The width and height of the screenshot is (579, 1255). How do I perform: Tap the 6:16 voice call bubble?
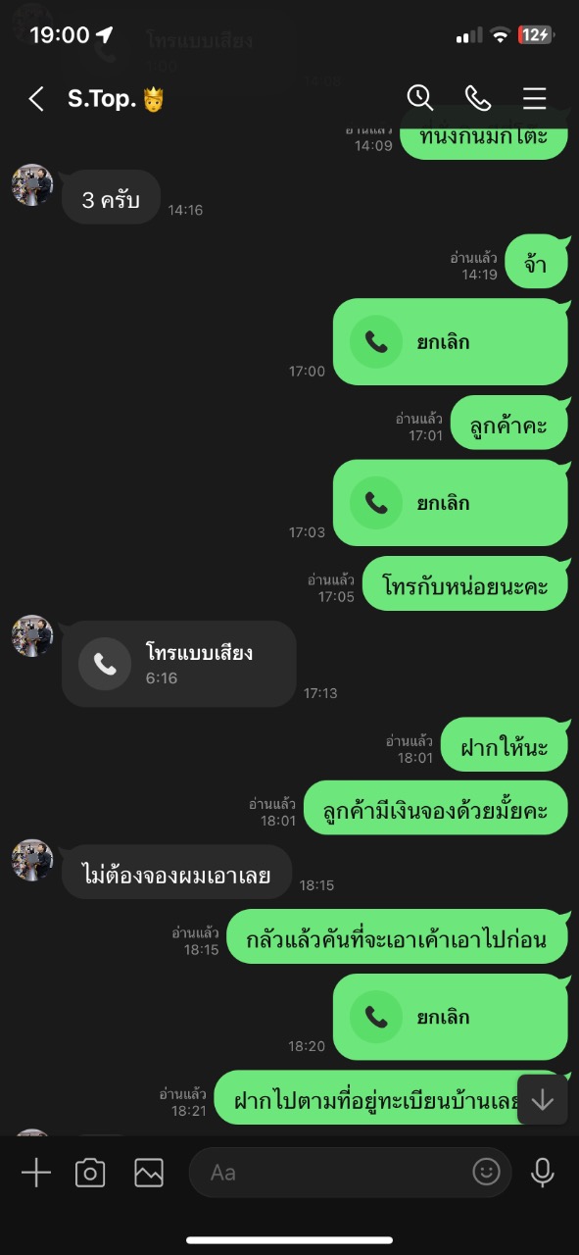(179, 664)
